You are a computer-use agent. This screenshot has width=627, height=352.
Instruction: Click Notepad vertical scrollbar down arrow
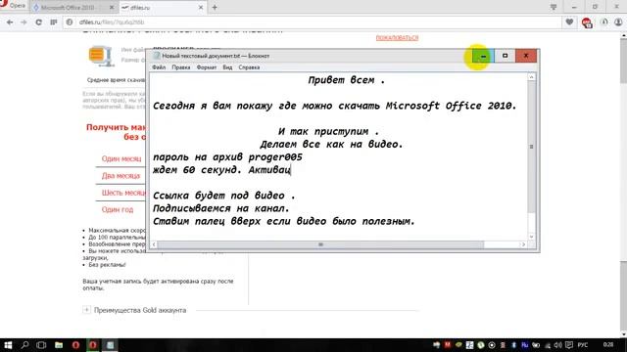[531, 237]
